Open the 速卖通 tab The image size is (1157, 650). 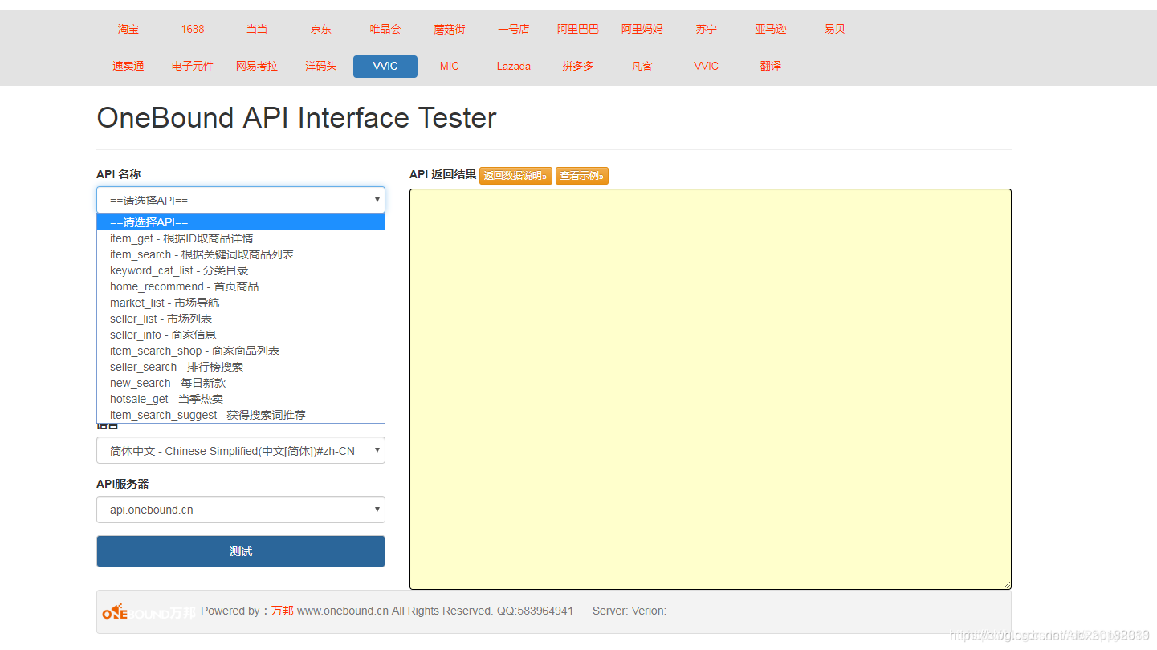point(128,67)
